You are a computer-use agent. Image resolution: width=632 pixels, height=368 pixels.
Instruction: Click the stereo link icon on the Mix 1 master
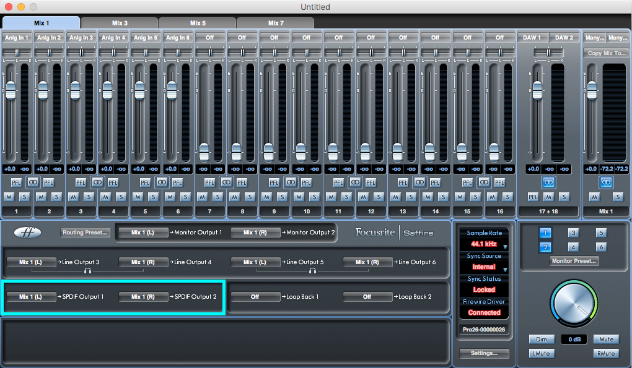pos(606,182)
